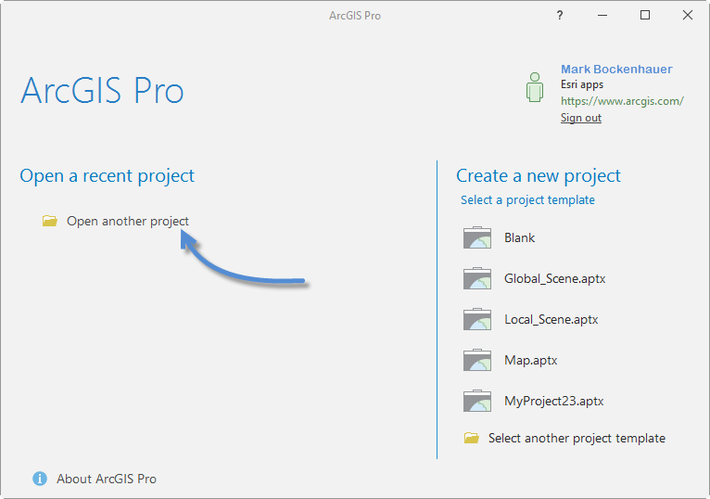710x499 pixels.
Task: Click folder icon for Select another project template
Action: pyautogui.click(x=472, y=438)
